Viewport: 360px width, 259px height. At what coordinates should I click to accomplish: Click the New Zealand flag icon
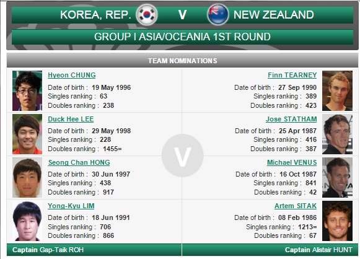[x=217, y=14]
